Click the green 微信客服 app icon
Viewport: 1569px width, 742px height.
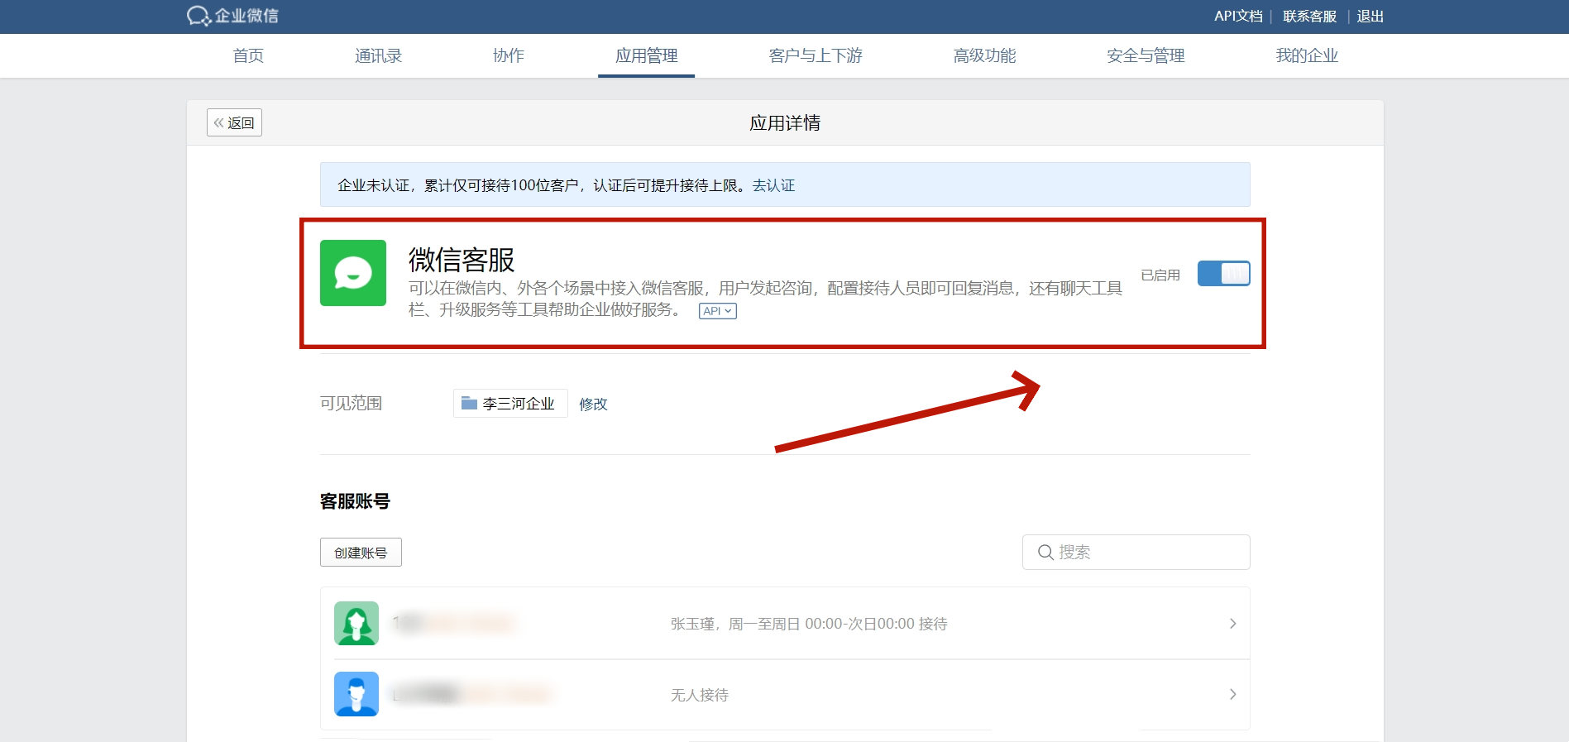(353, 273)
